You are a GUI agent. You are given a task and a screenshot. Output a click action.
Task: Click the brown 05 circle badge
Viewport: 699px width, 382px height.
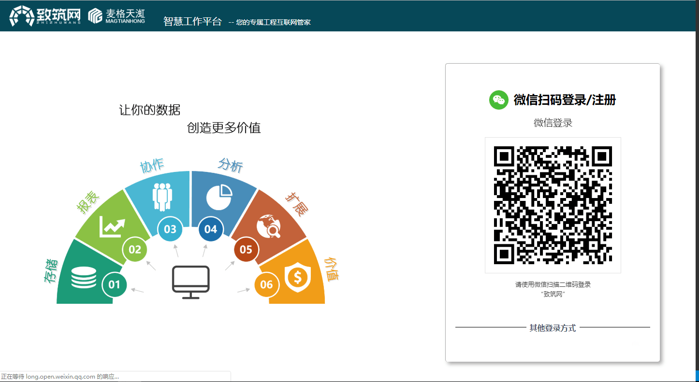click(x=246, y=249)
